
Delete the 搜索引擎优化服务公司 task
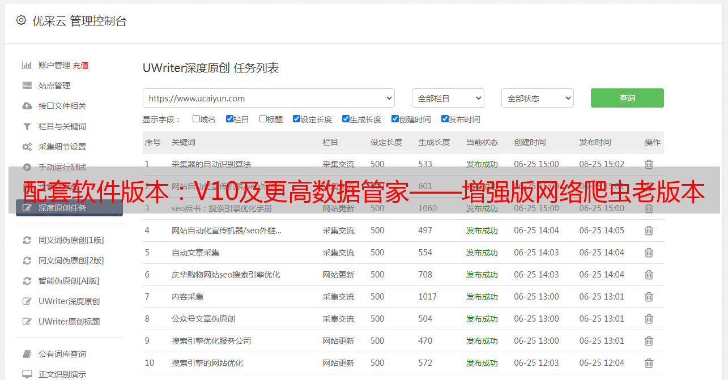(649, 341)
